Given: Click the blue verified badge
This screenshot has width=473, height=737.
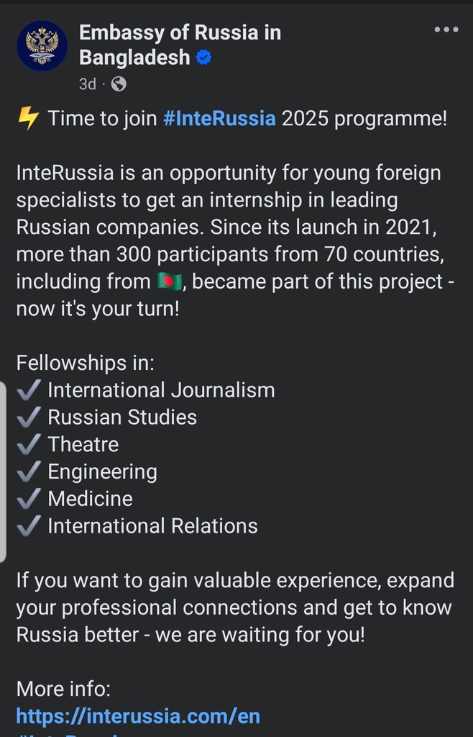Looking at the screenshot, I should 205,58.
